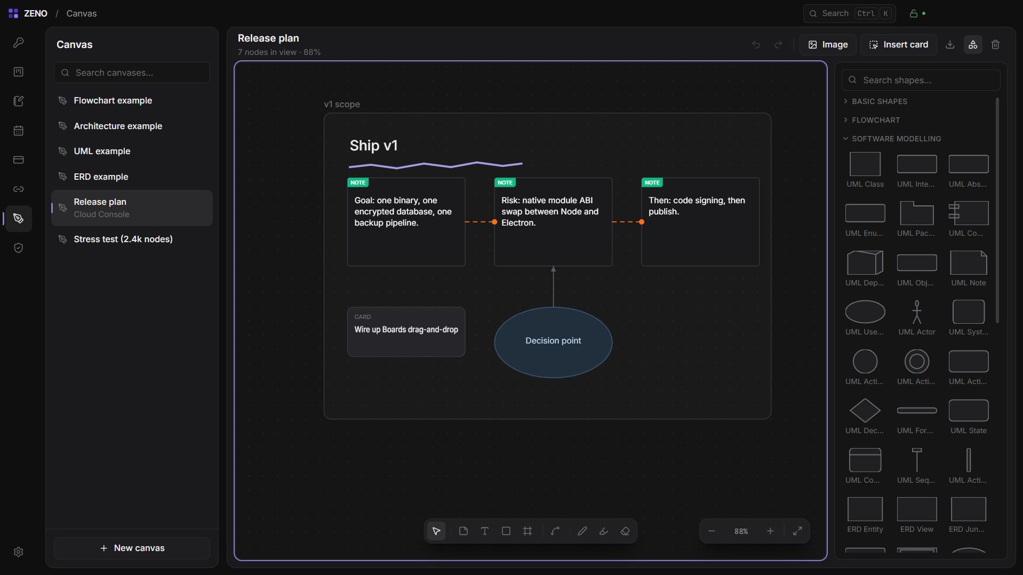Image resolution: width=1023 pixels, height=575 pixels.
Task: Open the notebook sidebar icon
Action: (19, 101)
